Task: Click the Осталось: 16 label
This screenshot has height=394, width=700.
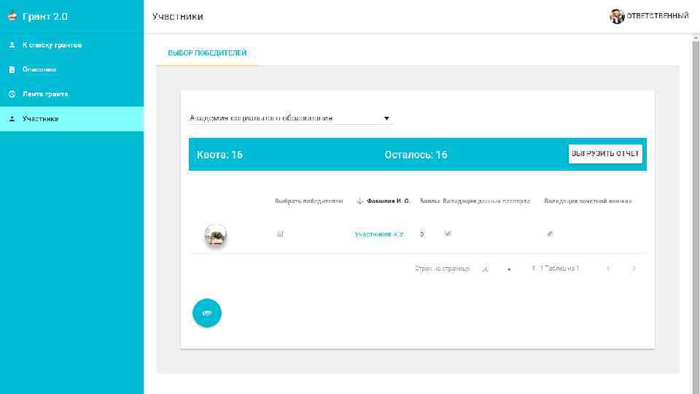Action: click(x=416, y=155)
